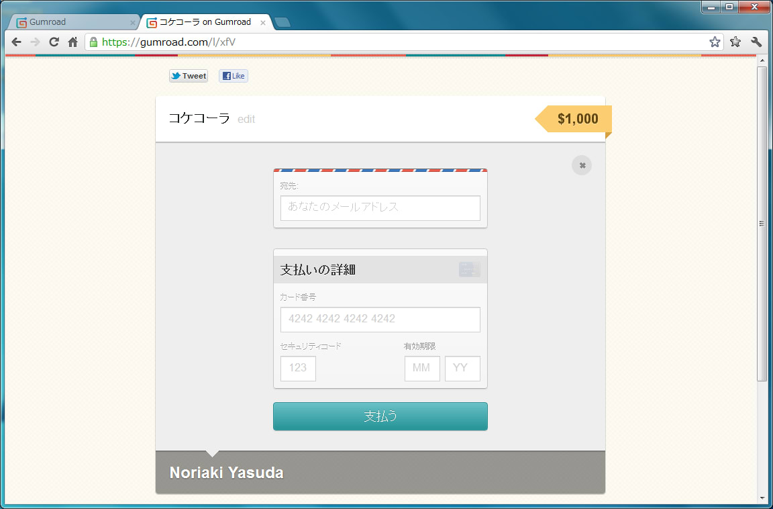Image resolution: width=773 pixels, height=509 pixels.
Task: Click the browser forward arrow
Action: coord(35,42)
